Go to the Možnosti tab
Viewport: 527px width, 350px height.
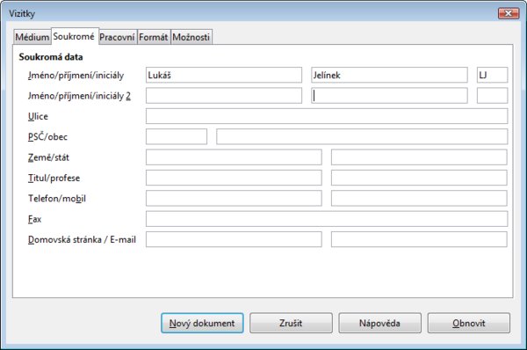pyautogui.click(x=191, y=37)
